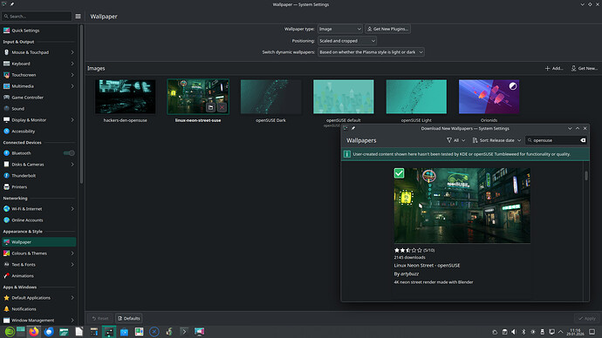Show hidden system tray icons arrow
The height and width of the screenshot is (338, 602).
pos(560,332)
